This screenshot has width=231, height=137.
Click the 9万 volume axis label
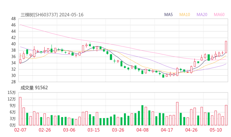tap(13, 106)
